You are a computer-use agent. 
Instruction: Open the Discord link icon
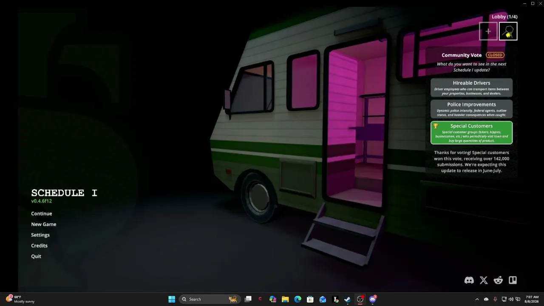pos(469,280)
